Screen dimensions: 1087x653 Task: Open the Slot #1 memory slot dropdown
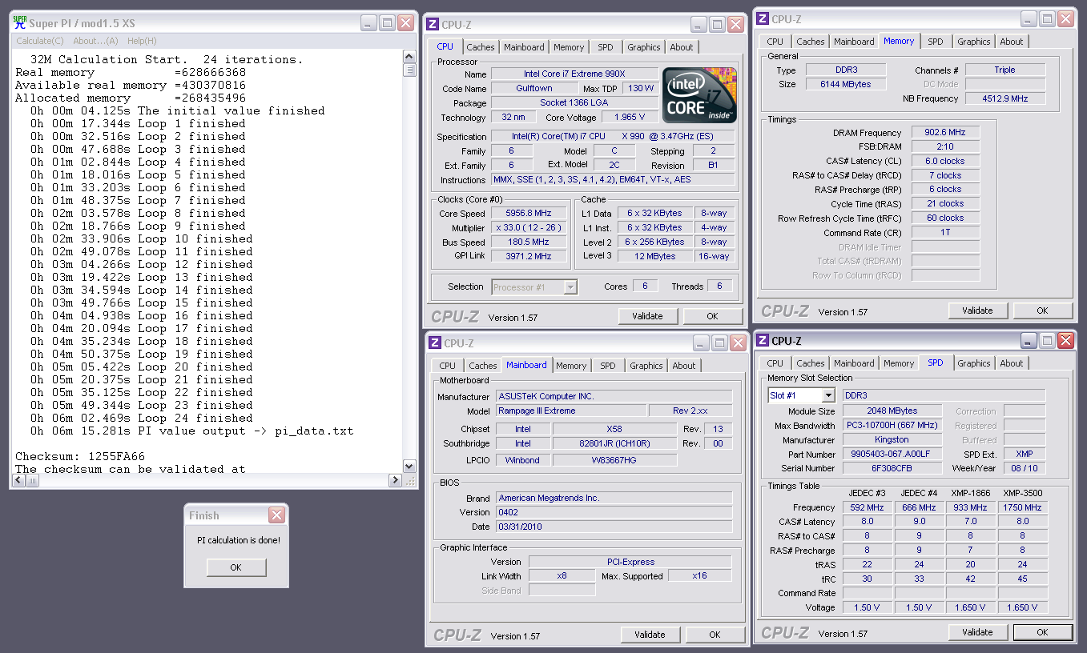[828, 395]
